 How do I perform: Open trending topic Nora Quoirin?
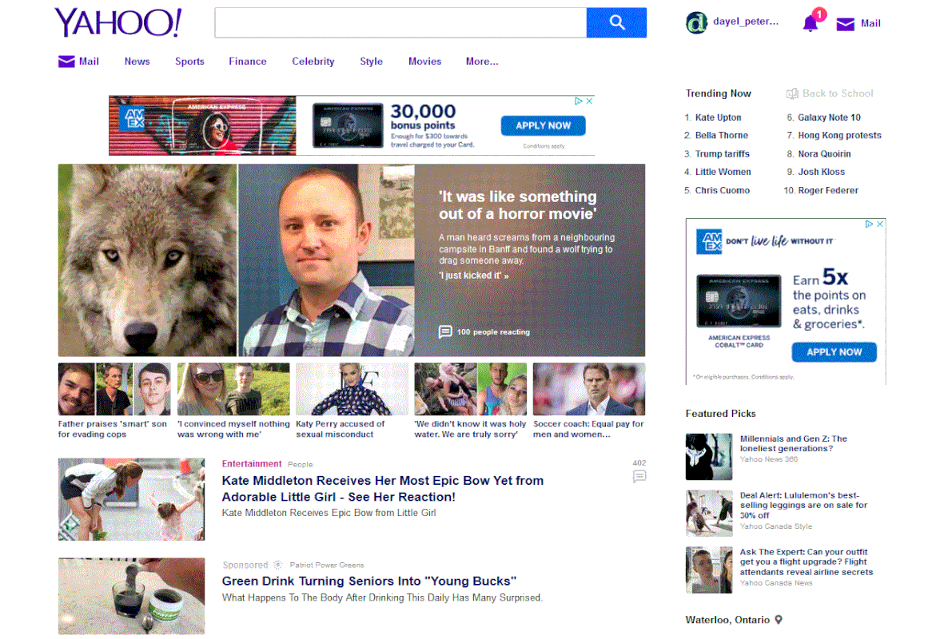tap(825, 154)
